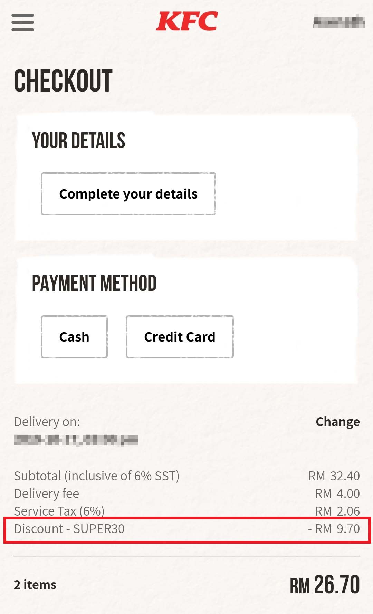
Task: Click the KFC logo
Action: click(x=187, y=21)
